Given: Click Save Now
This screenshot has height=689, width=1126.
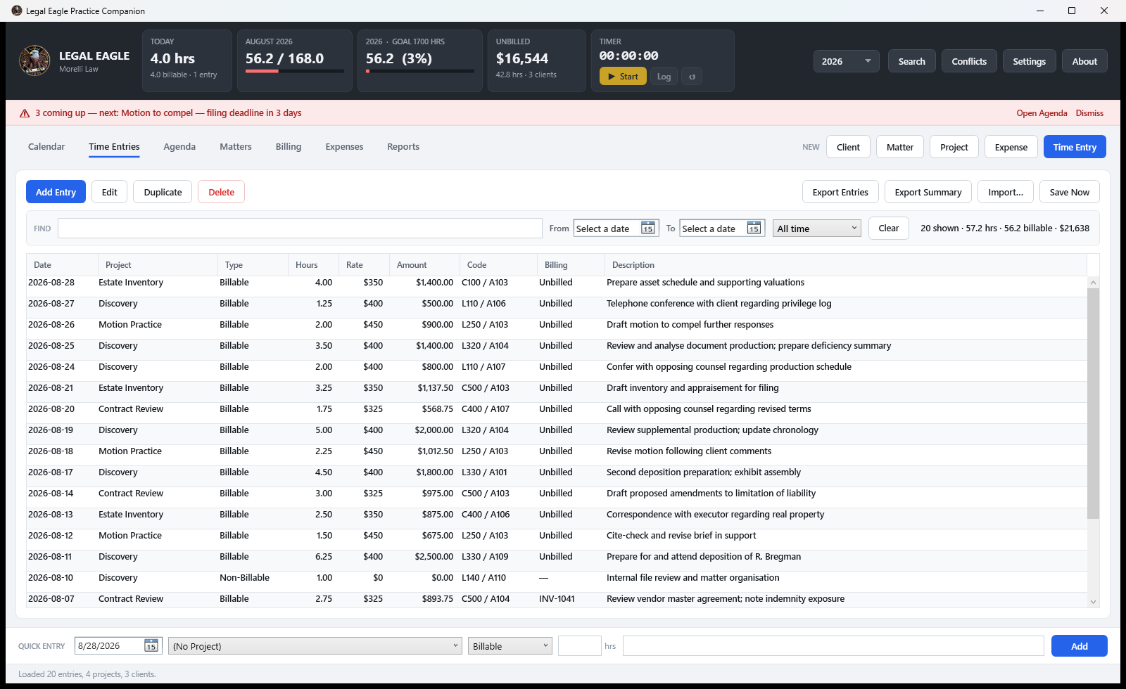Looking at the screenshot, I should pyautogui.click(x=1070, y=192).
